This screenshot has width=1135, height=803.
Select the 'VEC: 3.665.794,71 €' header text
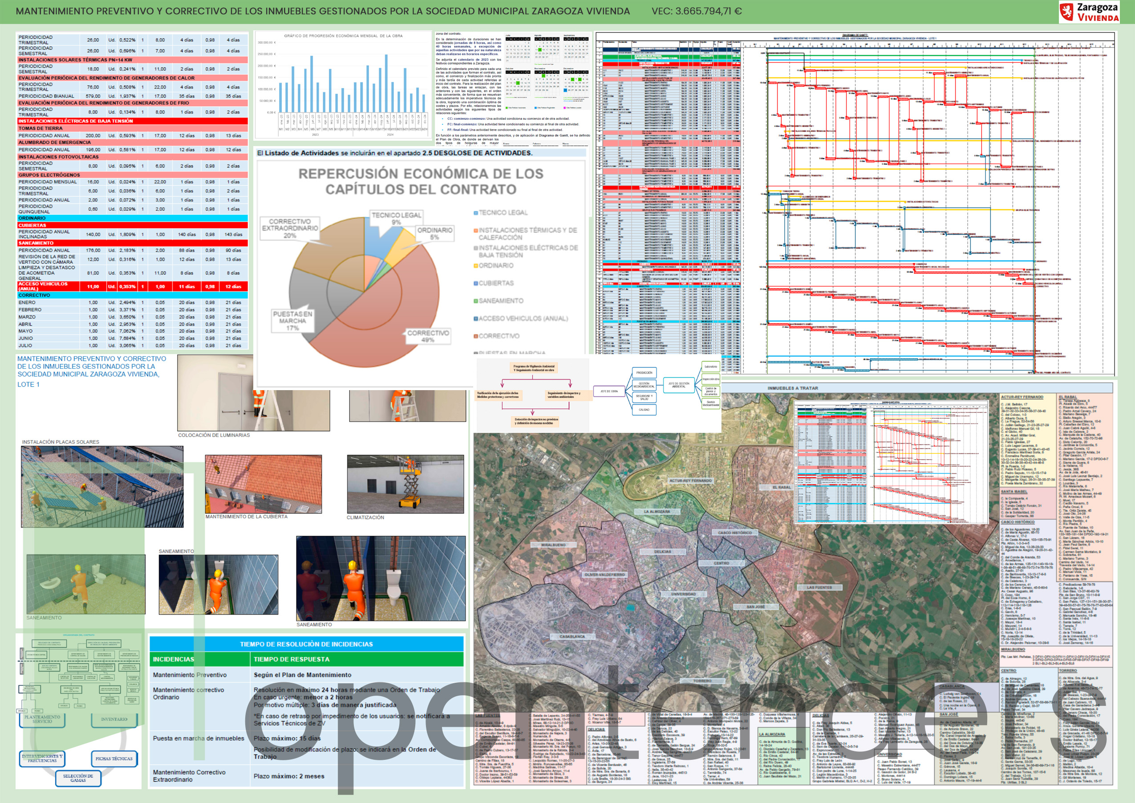[x=697, y=11]
